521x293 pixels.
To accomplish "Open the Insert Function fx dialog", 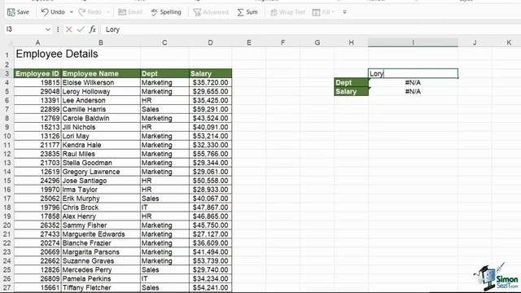I will point(92,29).
